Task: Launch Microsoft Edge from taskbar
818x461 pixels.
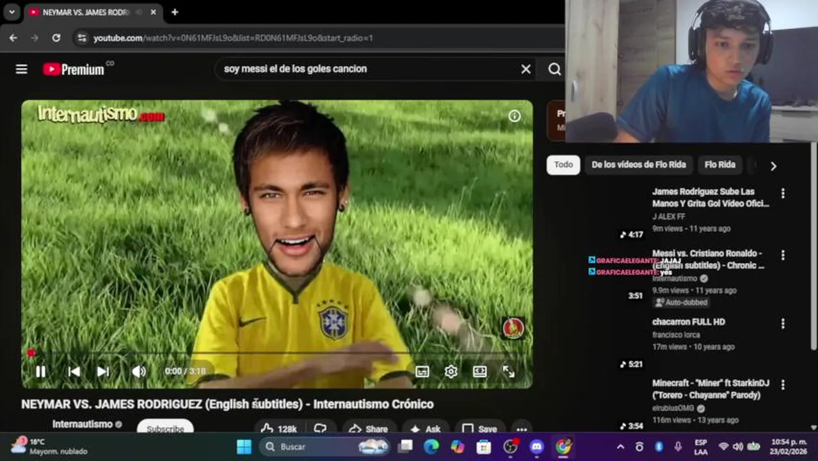Action: coord(431,446)
